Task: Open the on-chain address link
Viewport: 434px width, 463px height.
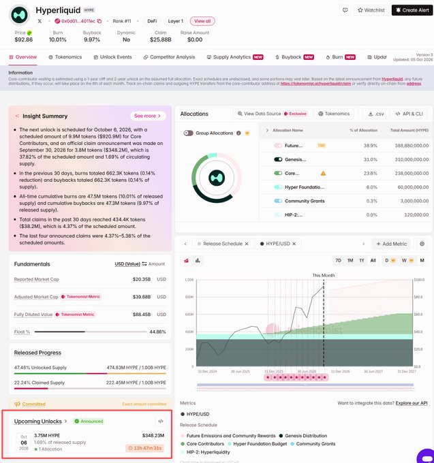Action: (414, 84)
